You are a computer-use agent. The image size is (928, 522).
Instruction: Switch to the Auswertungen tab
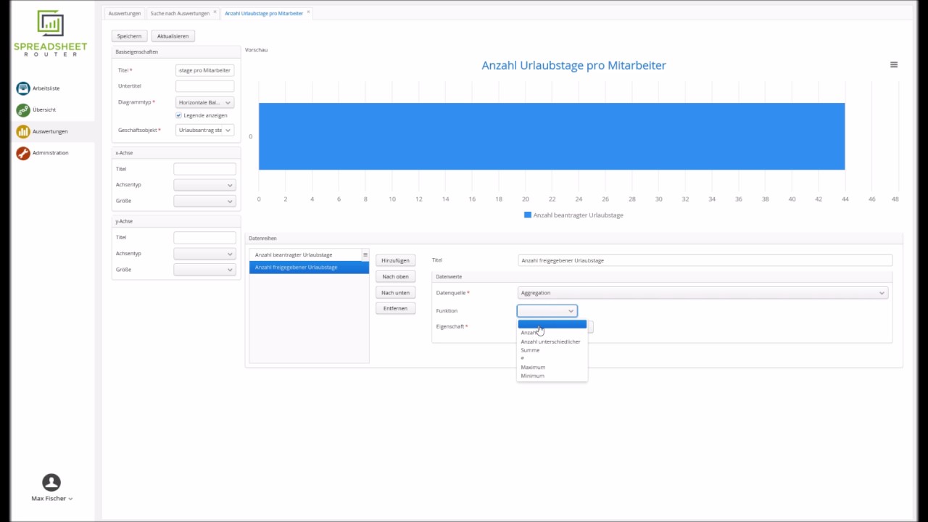point(125,13)
